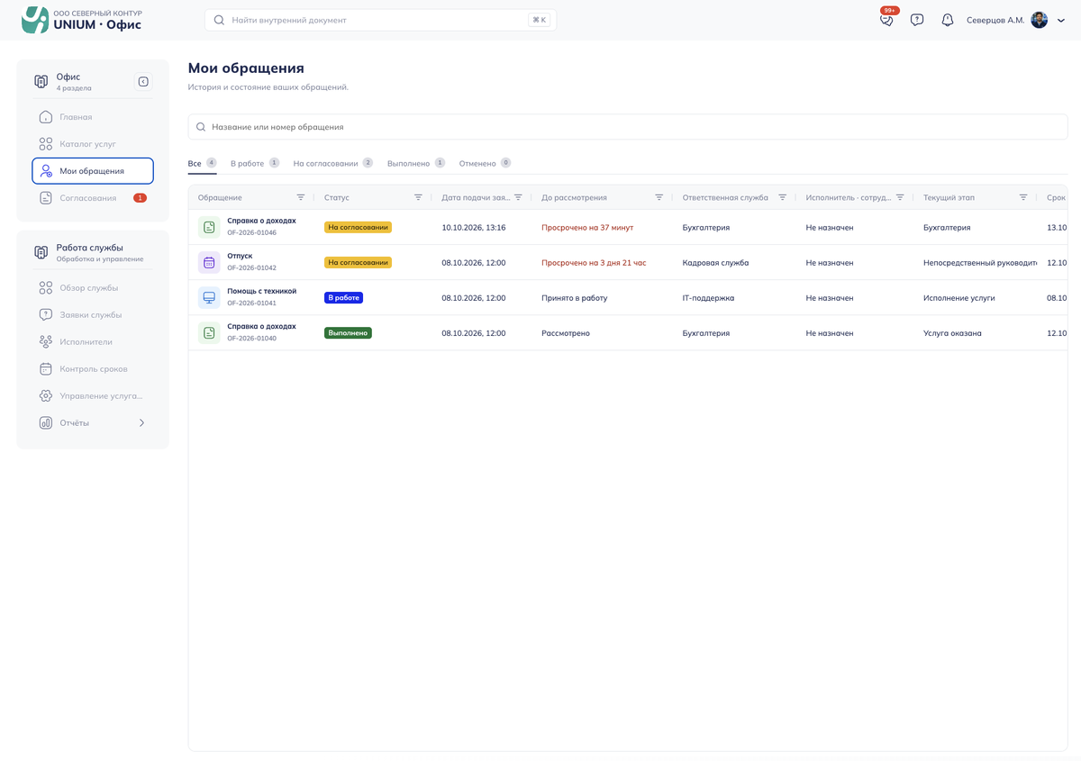Expand the user account dropdown arrow
Screen dimensions: 1081x761
(1061, 21)
